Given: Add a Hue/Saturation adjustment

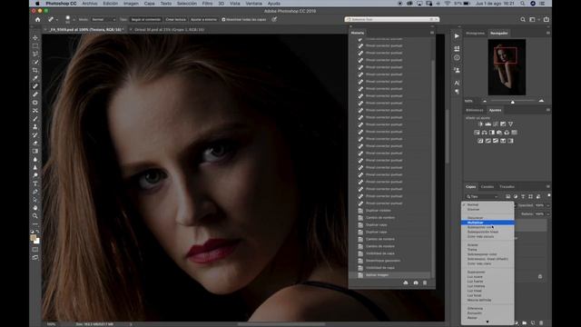Looking at the screenshot, I should coord(477,133).
